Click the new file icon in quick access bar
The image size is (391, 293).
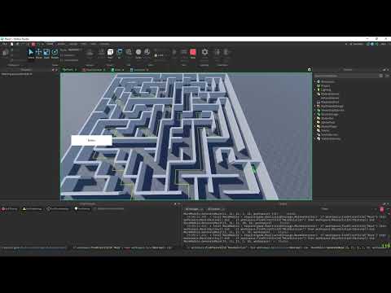(12, 44)
